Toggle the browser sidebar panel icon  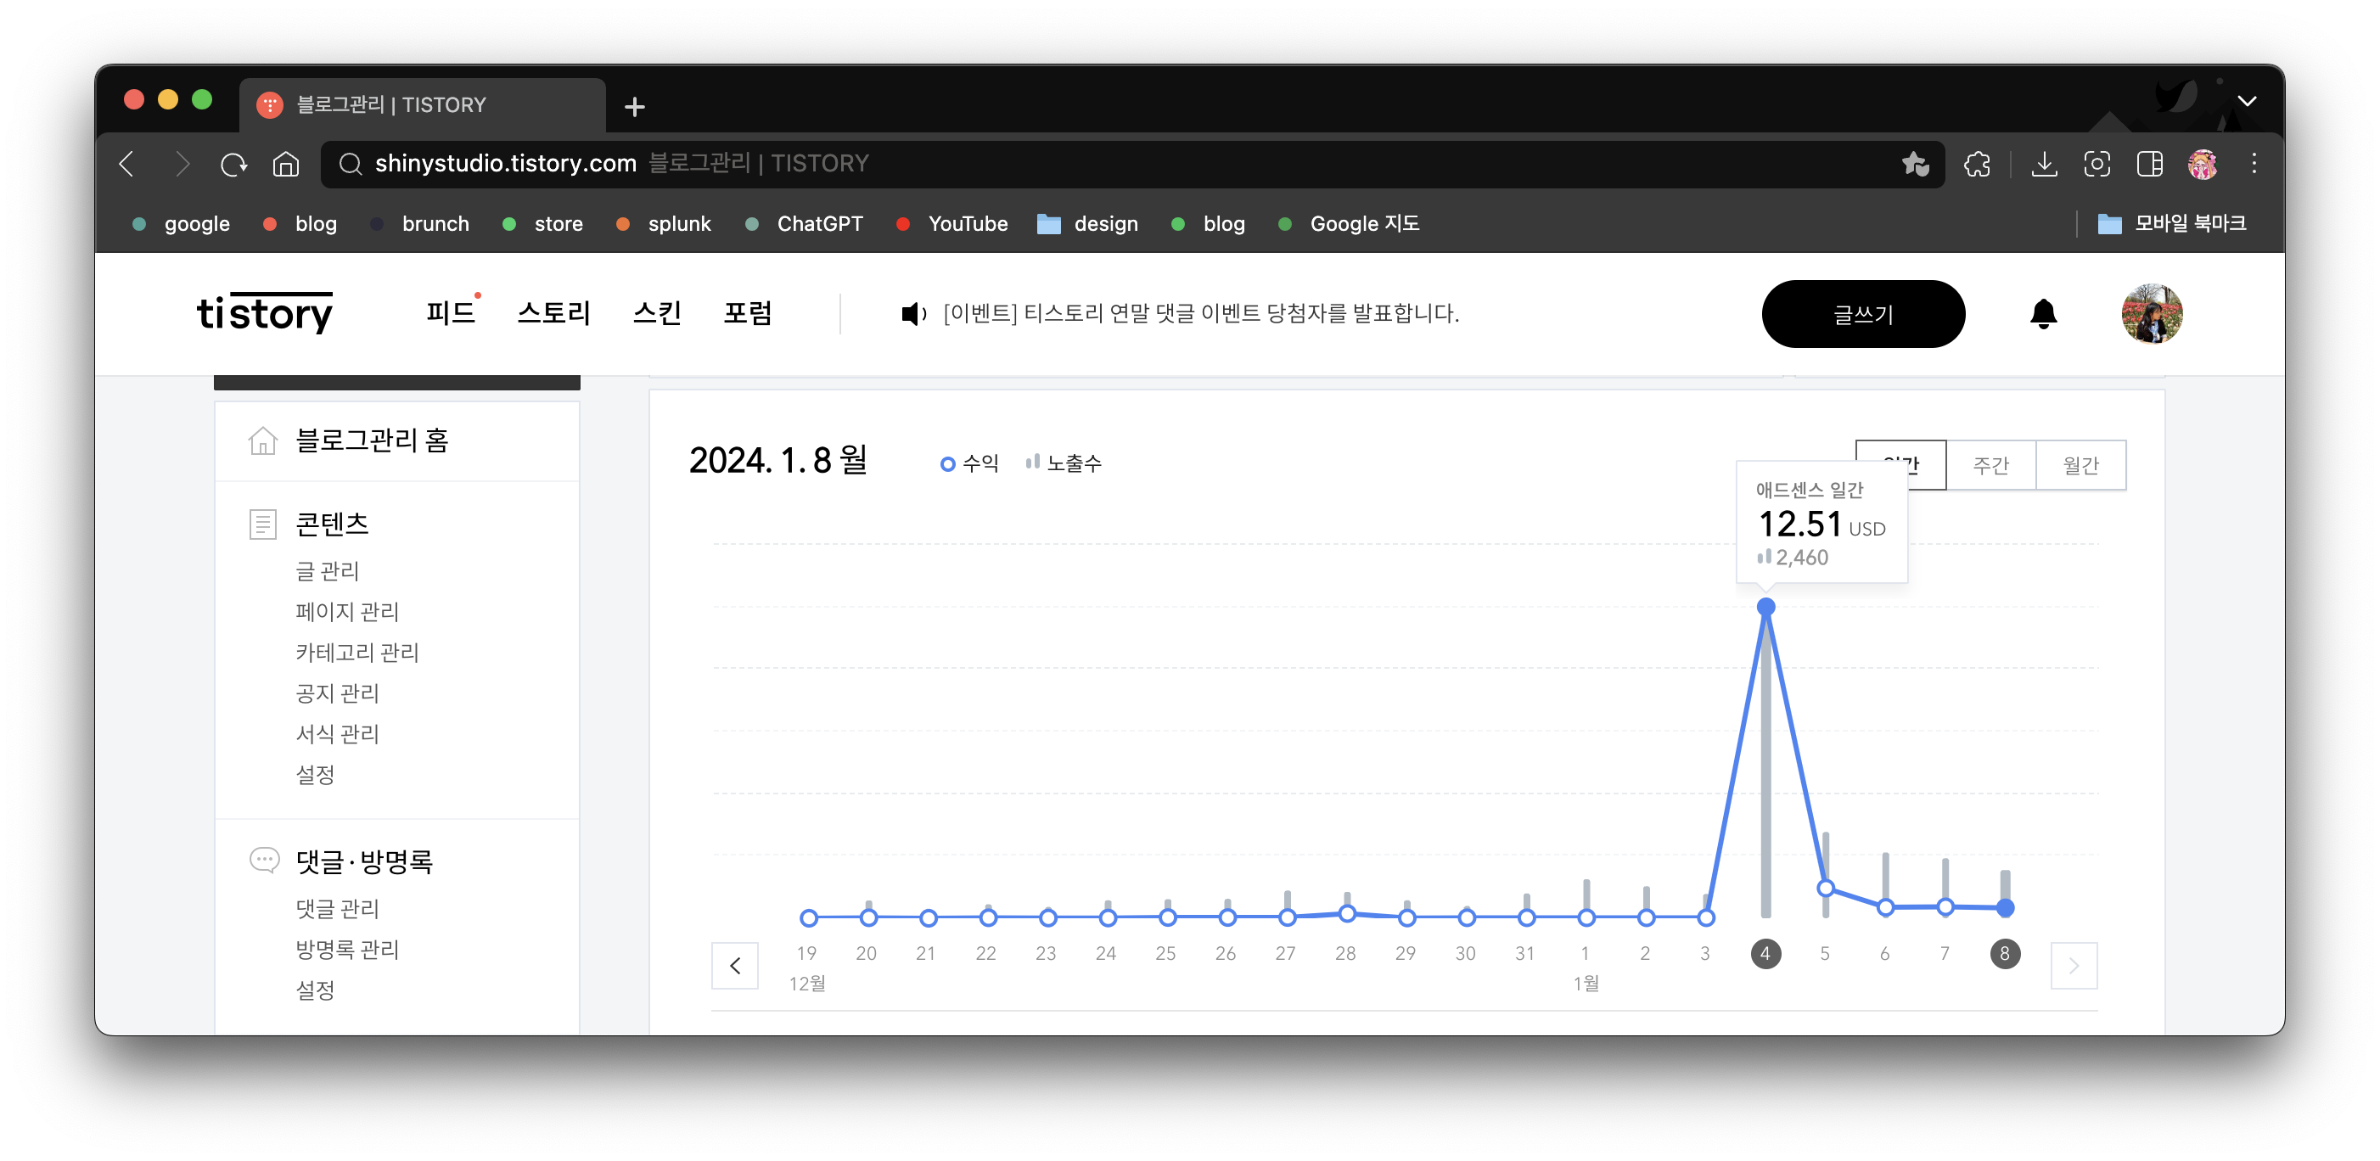[x=2149, y=165]
